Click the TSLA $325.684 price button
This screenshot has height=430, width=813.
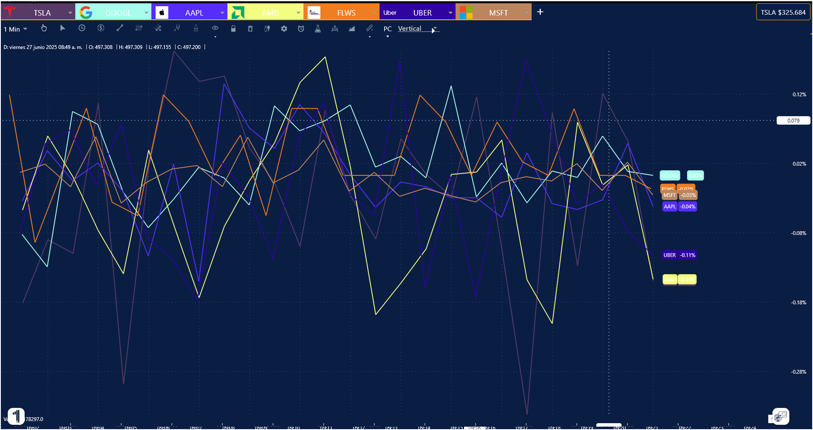[783, 12]
